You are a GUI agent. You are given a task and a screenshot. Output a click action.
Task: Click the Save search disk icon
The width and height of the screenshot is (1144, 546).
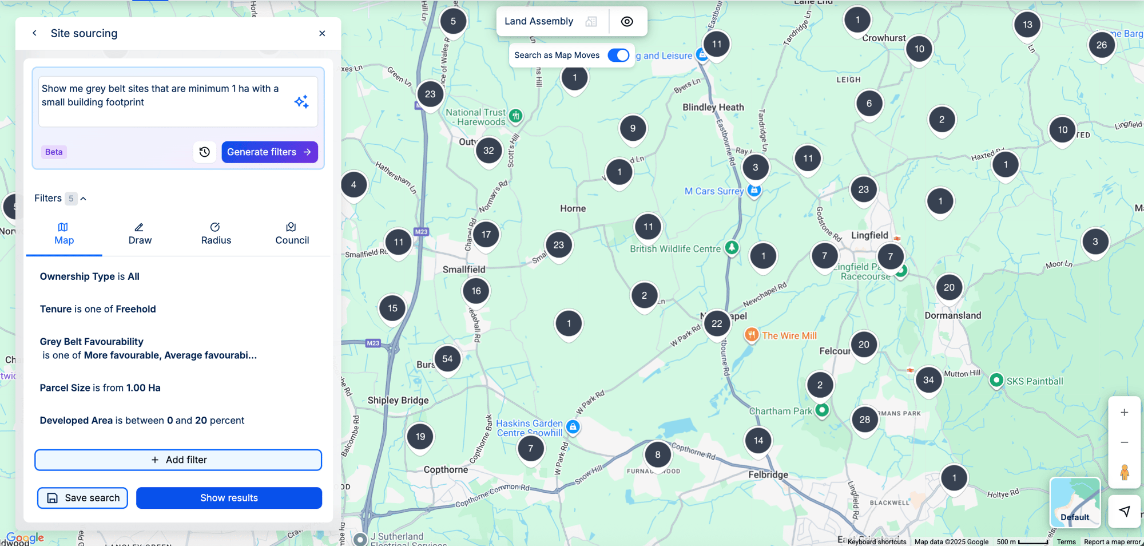tap(52, 498)
